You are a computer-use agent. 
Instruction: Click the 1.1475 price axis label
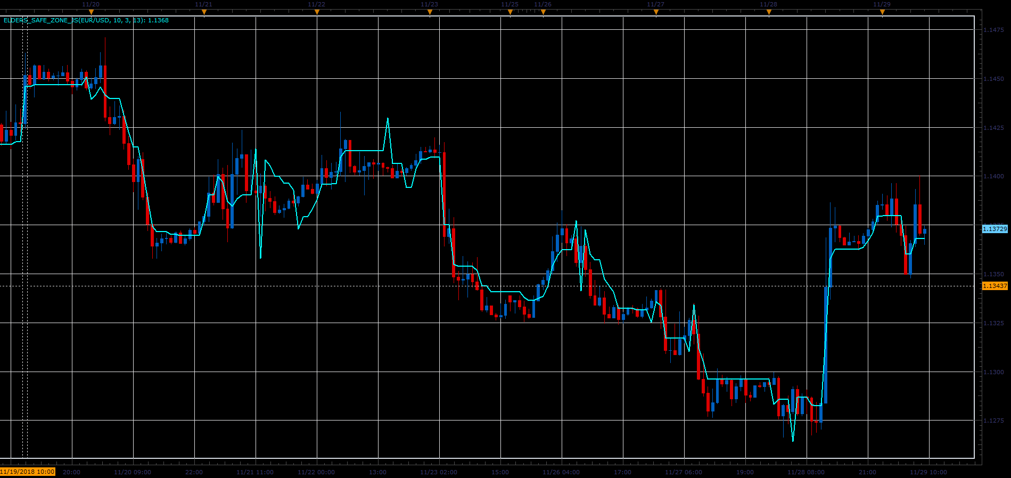click(x=993, y=30)
